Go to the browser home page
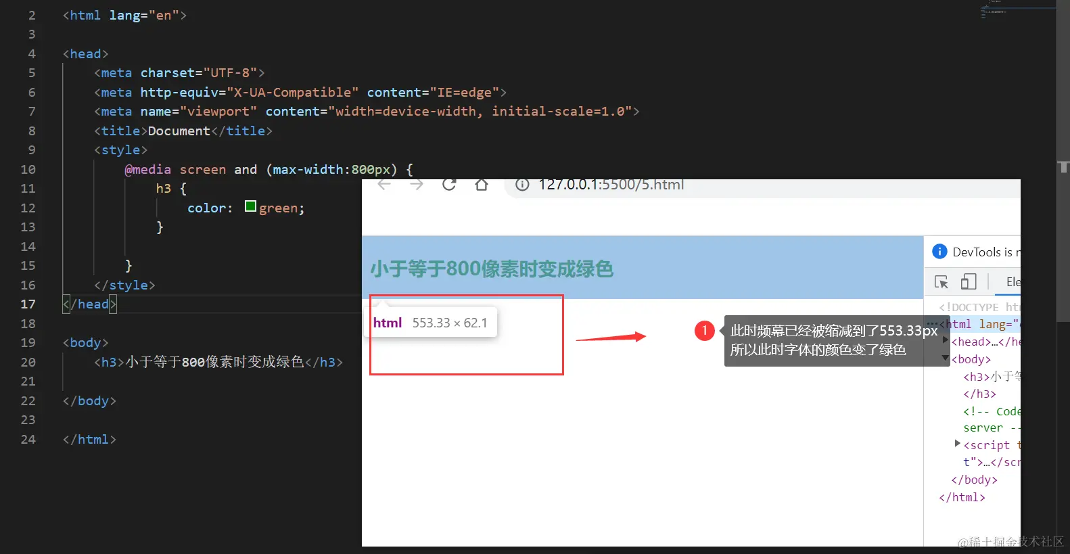 [x=482, y=184]
